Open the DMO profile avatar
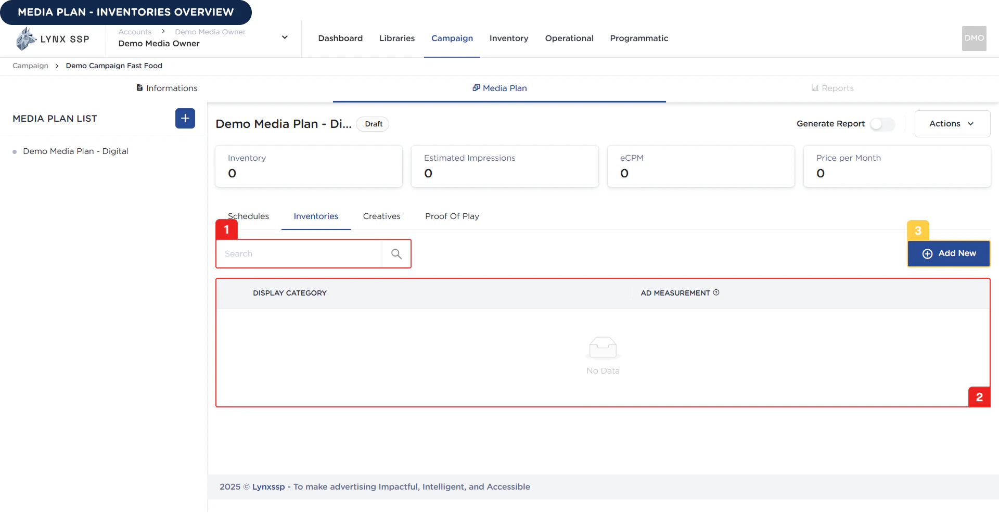This screenshot has width=999, height=513. tap(974, 38)
